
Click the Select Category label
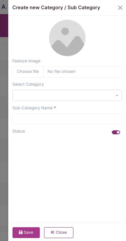click(28, 84)
